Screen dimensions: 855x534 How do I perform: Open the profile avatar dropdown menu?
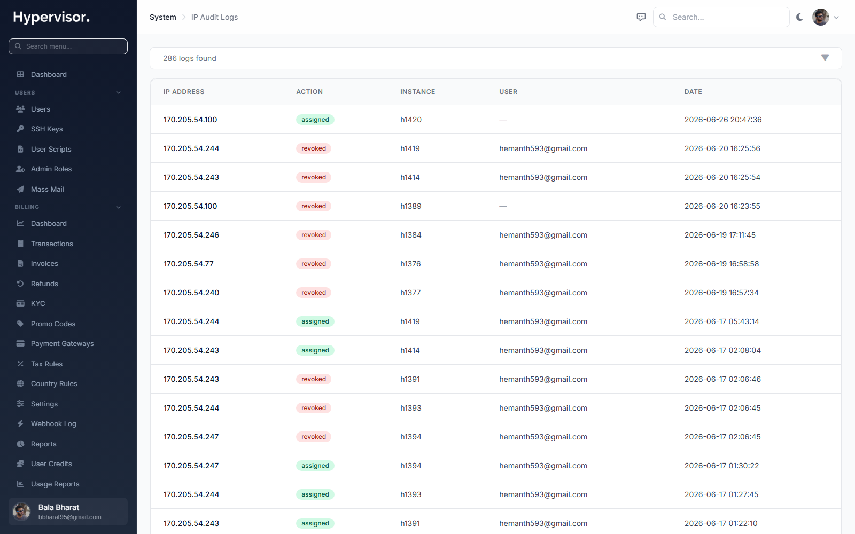826,17
